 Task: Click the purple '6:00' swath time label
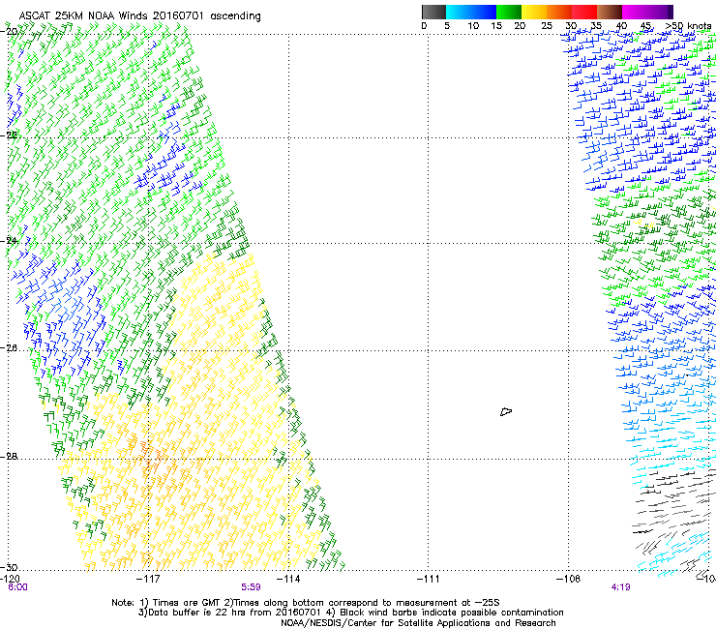coord(17,587)
